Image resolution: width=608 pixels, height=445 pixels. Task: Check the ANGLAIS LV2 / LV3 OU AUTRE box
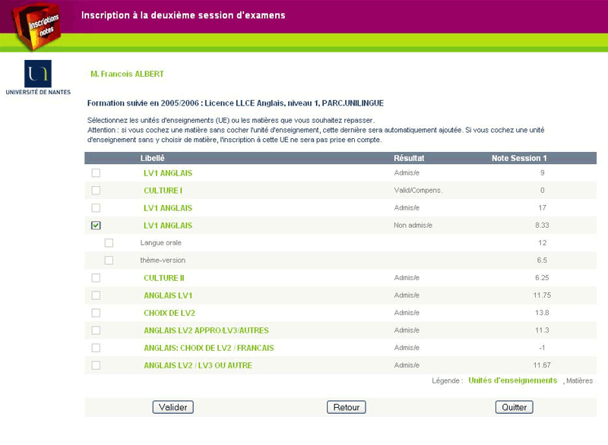tap(96, 365)
